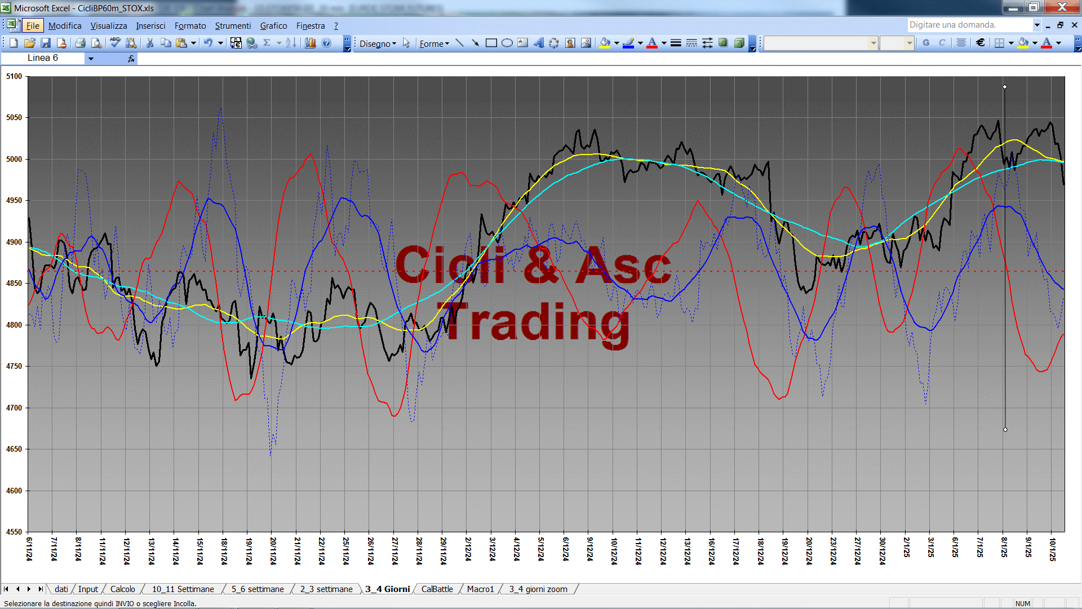
Task: Open the Formato menu
Action: (190, 25)
